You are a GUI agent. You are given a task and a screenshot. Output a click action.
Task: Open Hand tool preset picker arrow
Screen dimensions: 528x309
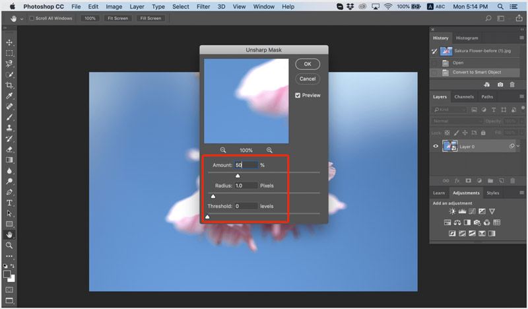point(22,19)
